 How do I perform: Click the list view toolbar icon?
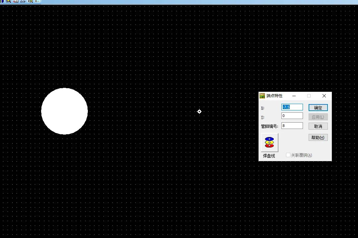[x=37, y=1]
